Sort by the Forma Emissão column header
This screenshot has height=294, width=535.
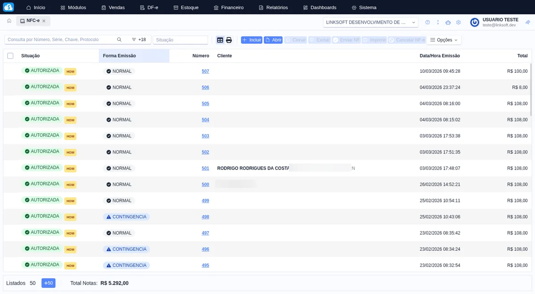[x=119, y=56]
